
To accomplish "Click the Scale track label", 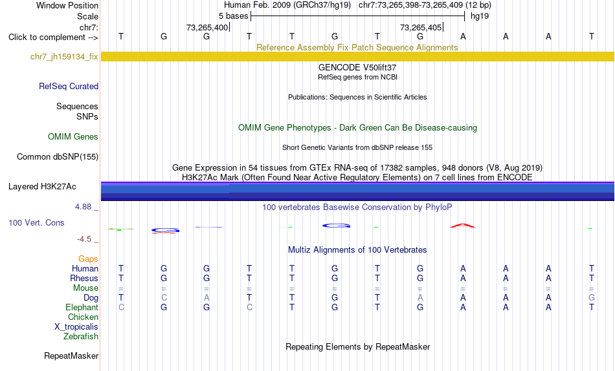I will pos(88,16).
